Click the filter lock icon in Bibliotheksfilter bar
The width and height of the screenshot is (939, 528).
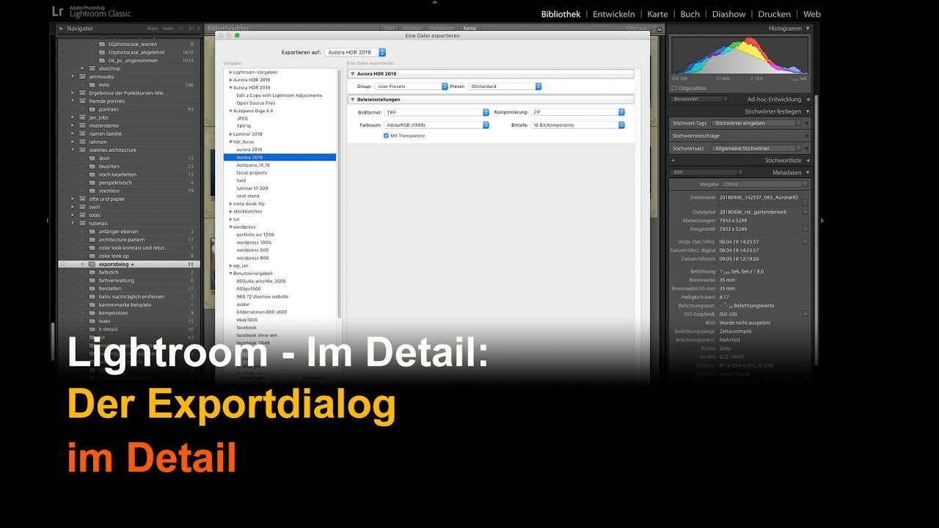[x=660, y=29]
